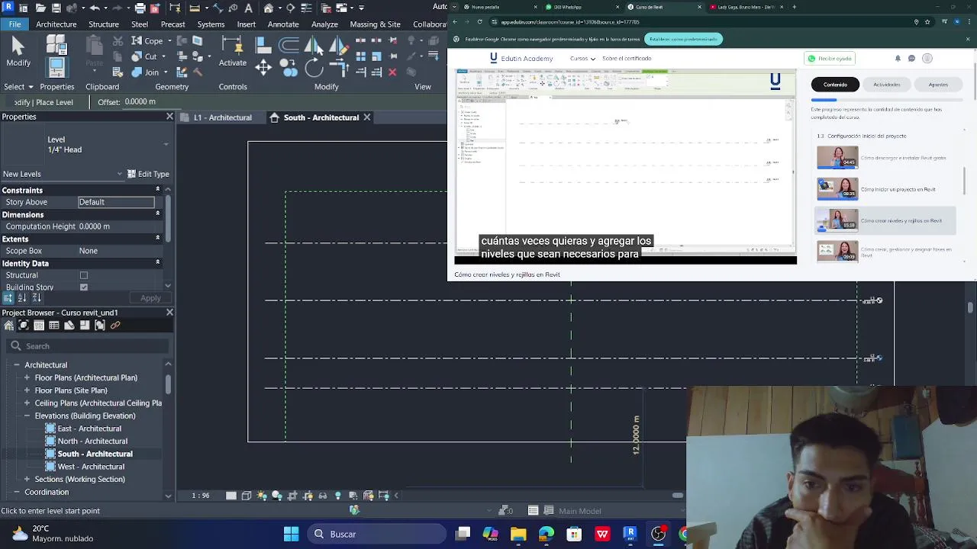Viewport: 977px width, 549px height.
Task: Click the Apply button in Properties
Action: point(150,298)
